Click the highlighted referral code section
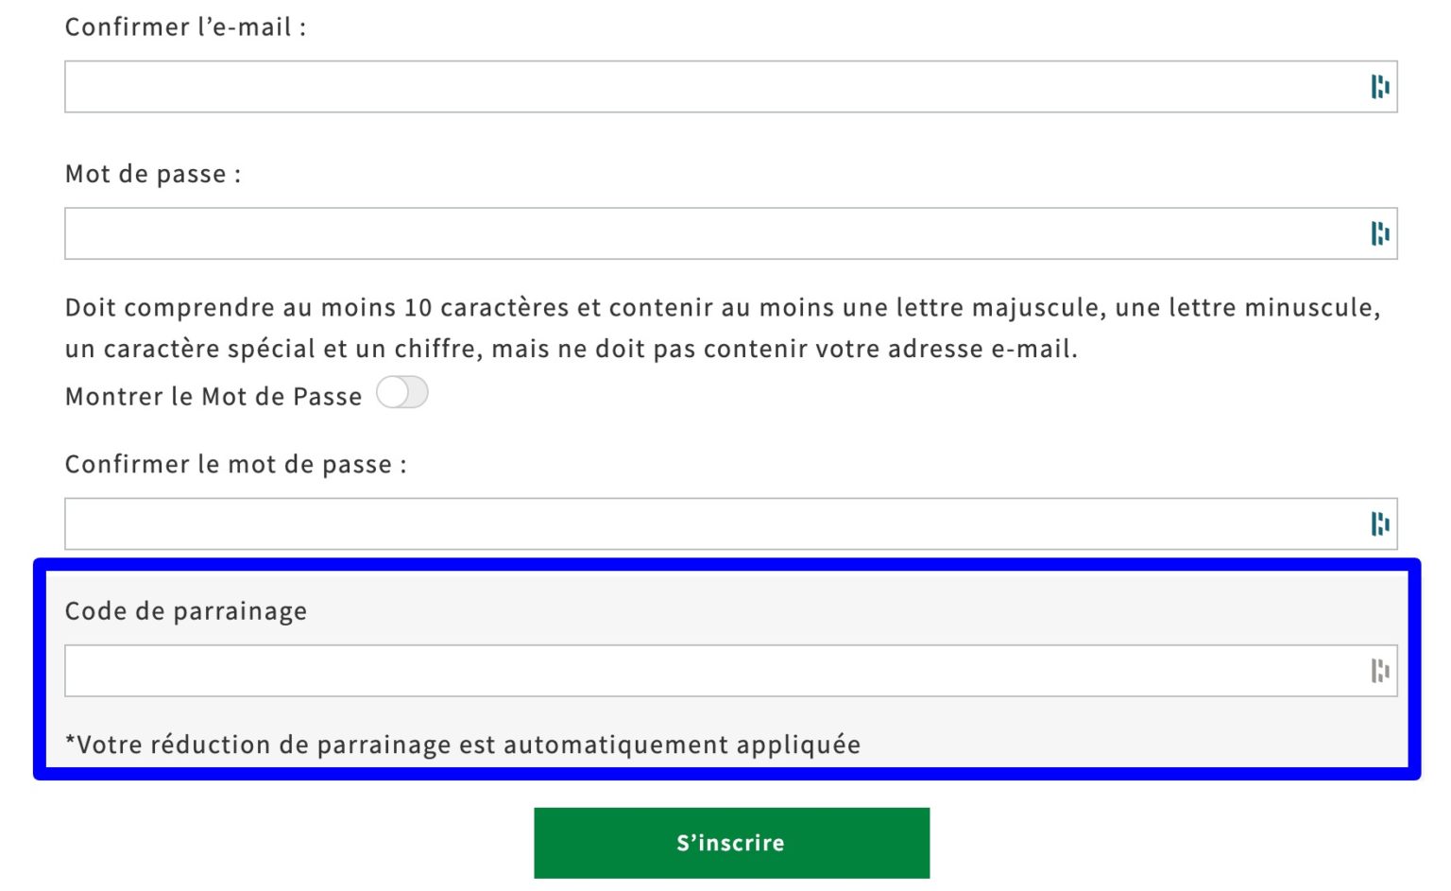The height and width of the screenshot is (891, 1451). 725,669
